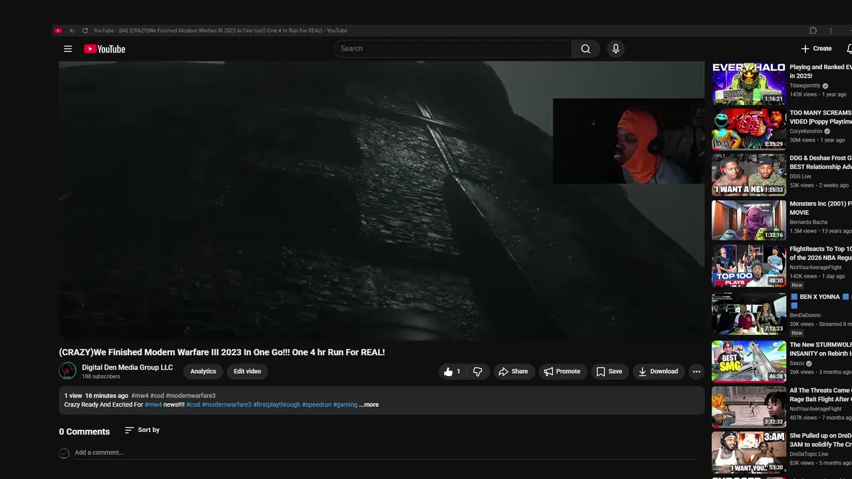Open the browser three-dot menu

tap(831, 31)
